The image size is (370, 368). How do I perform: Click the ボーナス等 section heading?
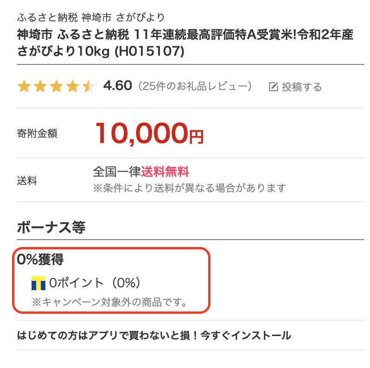tap(51, 228)
